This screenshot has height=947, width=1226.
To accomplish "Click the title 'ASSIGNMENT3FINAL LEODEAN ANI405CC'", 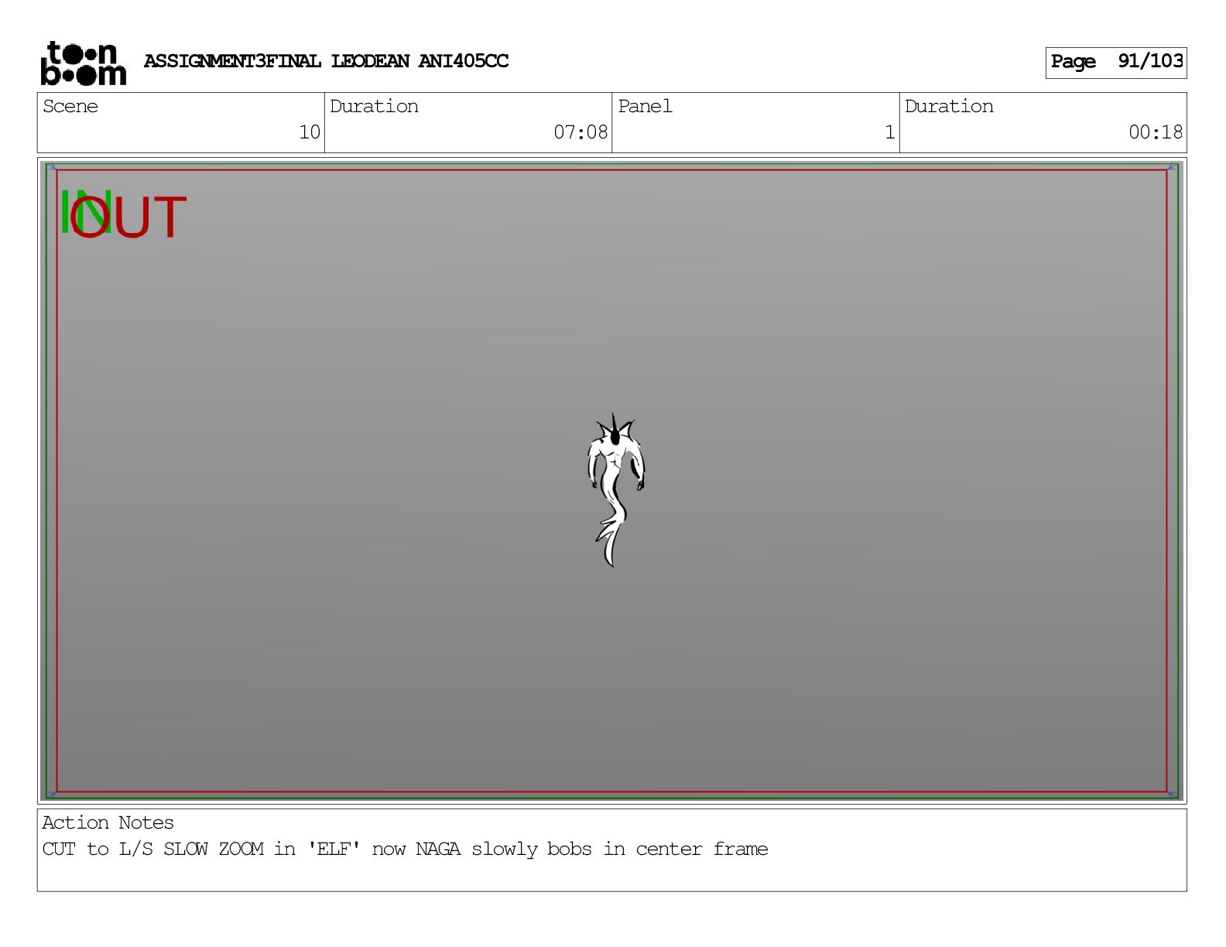I will pyautogui.click(x=326, y=61).
